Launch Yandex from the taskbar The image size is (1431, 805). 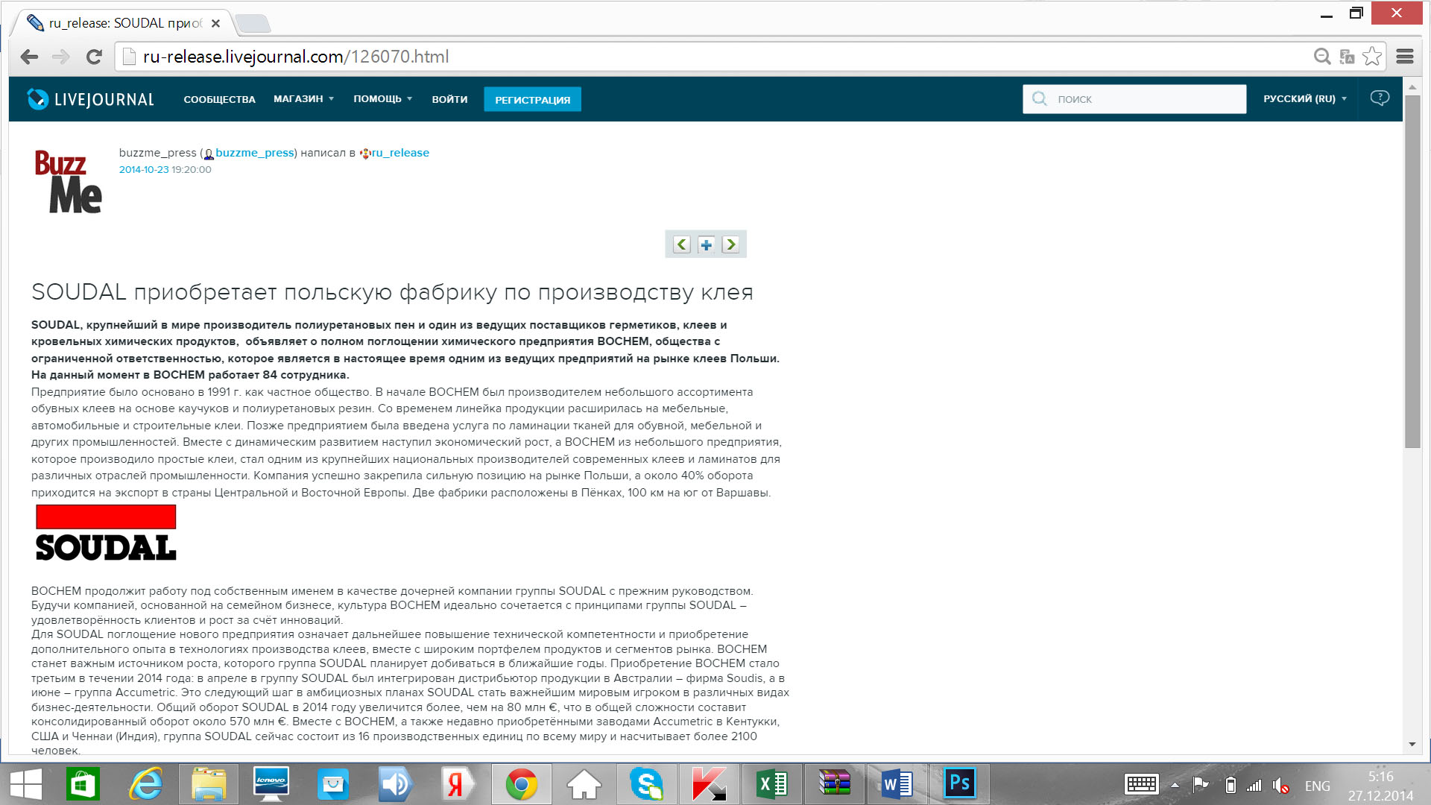[458, 784]
